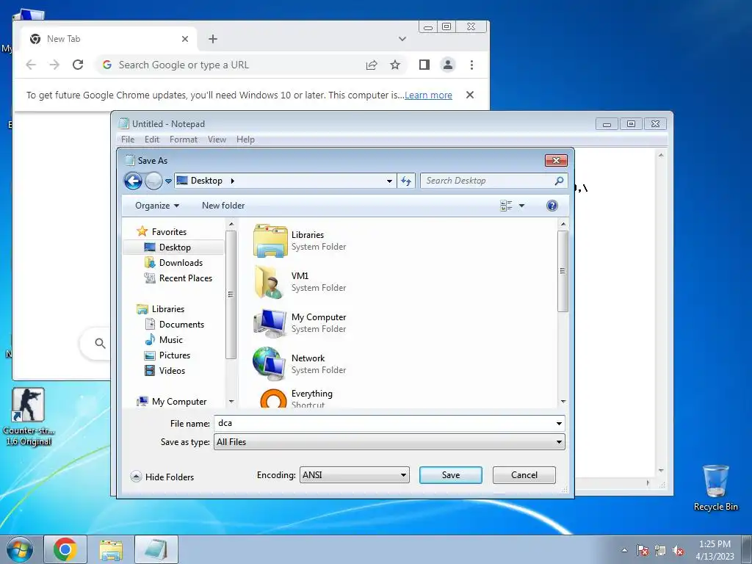
Task: Go back in the Save As dialog
Action: (133, 181)
